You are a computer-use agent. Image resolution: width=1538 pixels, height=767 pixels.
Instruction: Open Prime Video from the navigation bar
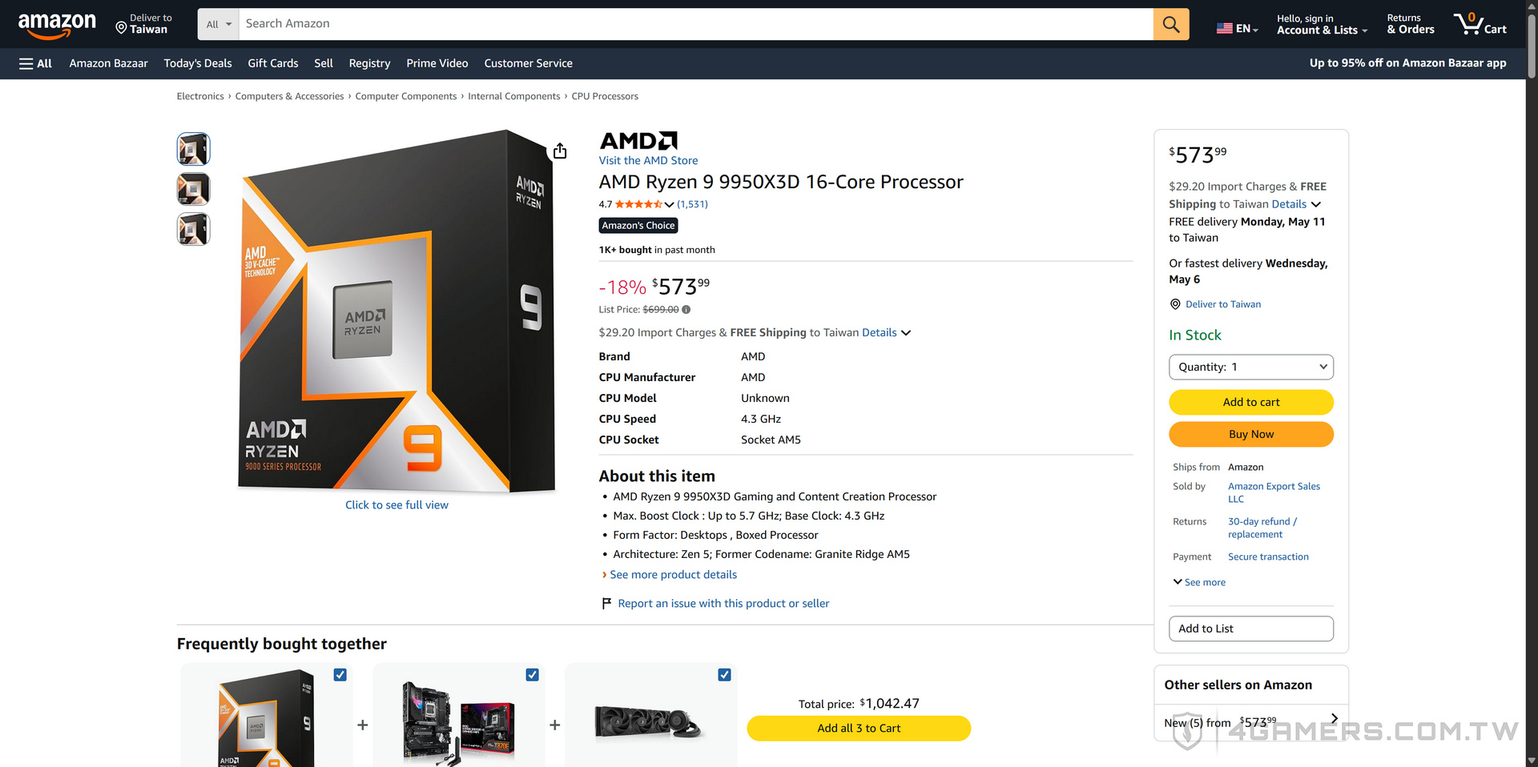pyautogui.click(x=437, y=63)
